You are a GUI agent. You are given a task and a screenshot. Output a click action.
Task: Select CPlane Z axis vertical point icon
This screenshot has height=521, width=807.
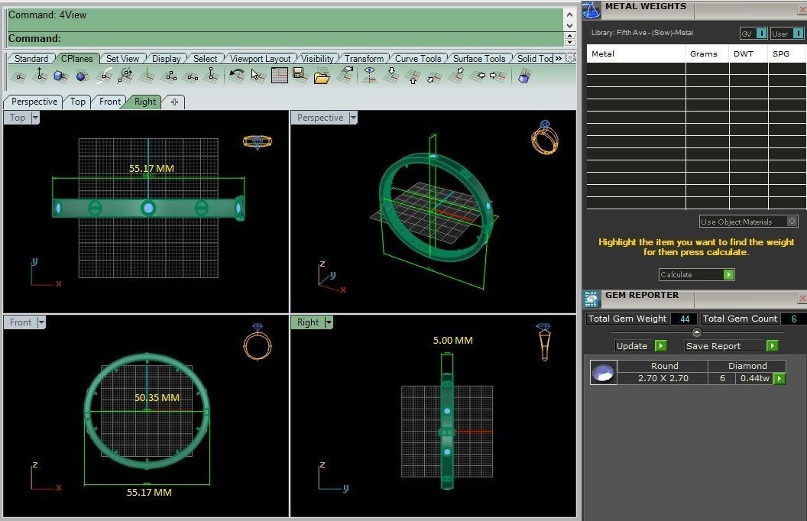(212, 76)
